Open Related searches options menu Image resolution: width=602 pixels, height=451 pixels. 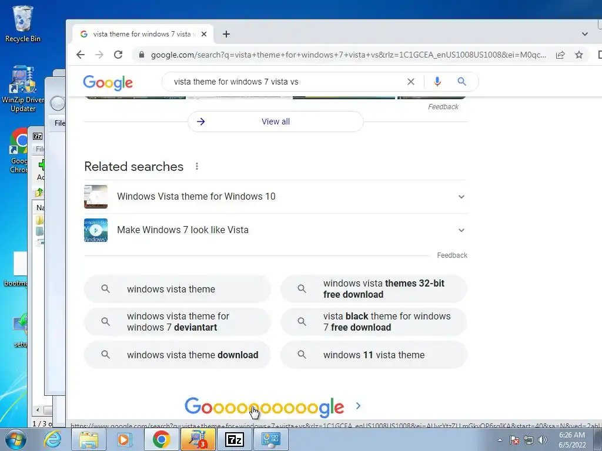pyautogui.click(x=196, y=166)
